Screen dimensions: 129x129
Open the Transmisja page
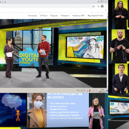[x=32, y=15]
